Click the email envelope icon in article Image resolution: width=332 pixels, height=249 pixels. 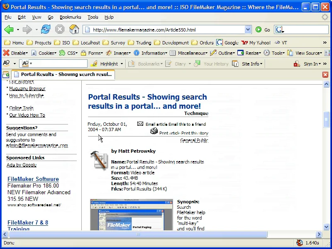click(x=140, y=124)
